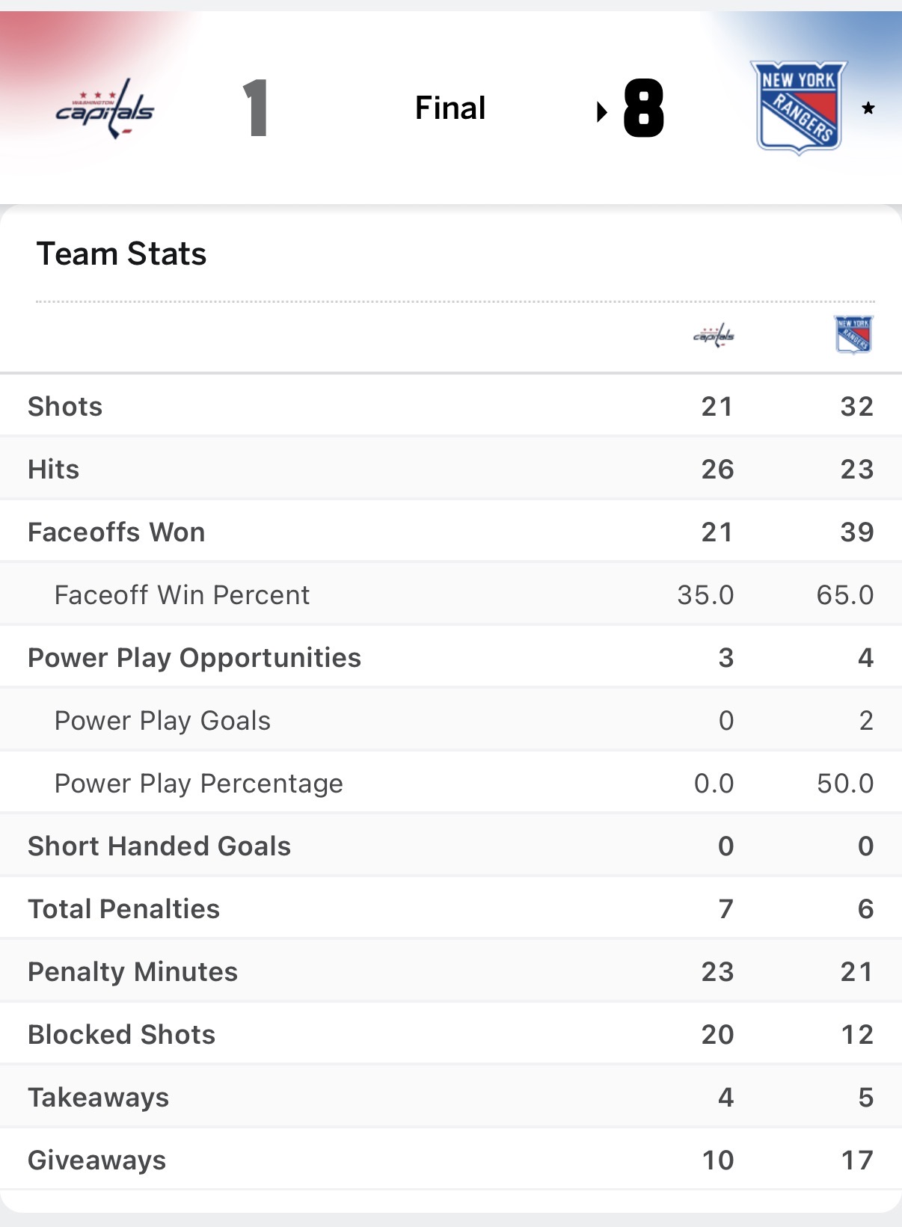This screenshot has width=902, height=1227.
Task: Tap the winner arrow beside score 8
Action: point(601,112)
